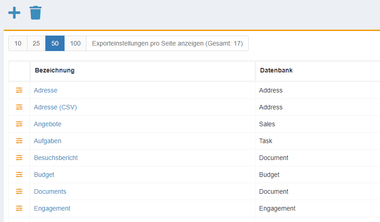Open the Adresse (CSV) link
Image resolution: width=380 pixels, height=222 pixels.
point(55,107)
